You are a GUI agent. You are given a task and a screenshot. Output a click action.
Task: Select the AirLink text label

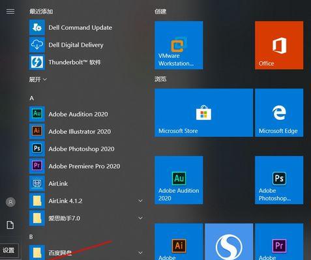(58, 184)
